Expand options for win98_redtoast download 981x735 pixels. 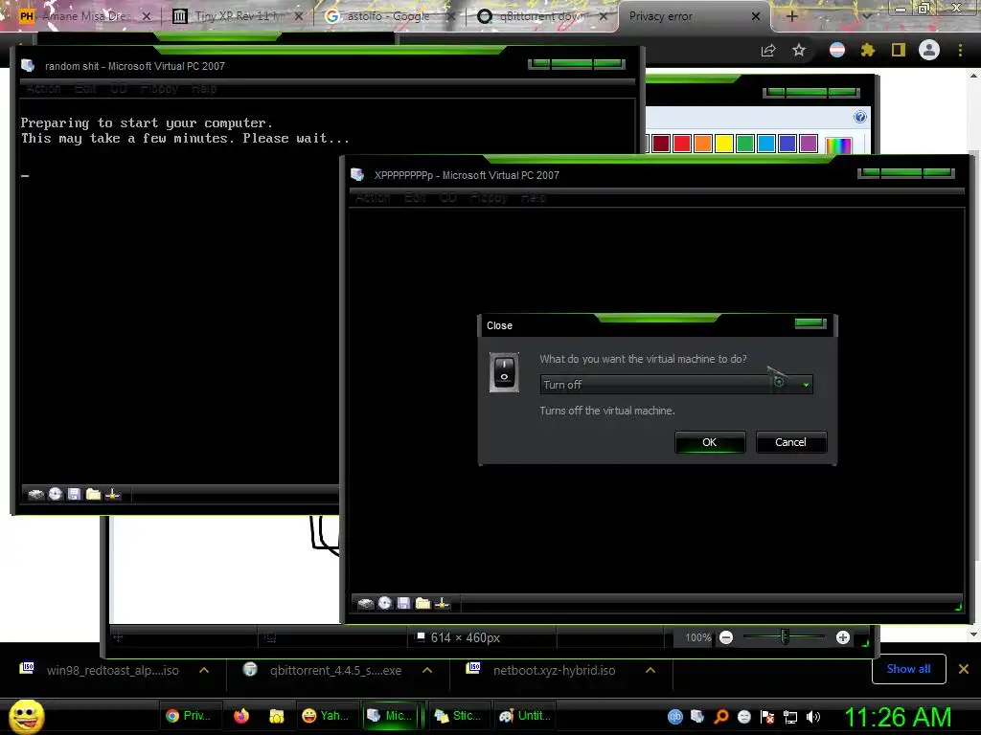[x=204, y=670]
